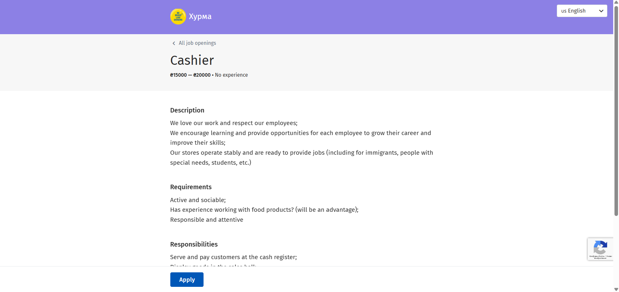The height and width of the screenshot is (292, 619).
Task: Click the Be Brave Like Ukraine logo
Action: pos(178,16)
